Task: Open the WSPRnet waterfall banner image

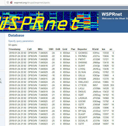Action: pyautogui.click(x=49, y=21)
